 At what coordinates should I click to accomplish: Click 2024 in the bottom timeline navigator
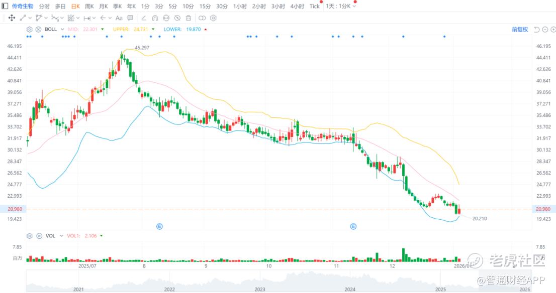point(350,289)
